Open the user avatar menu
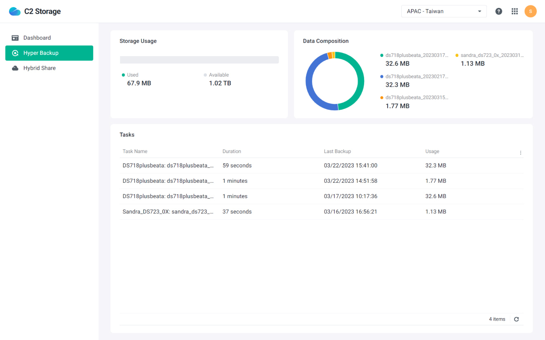The width and height of the screenshot is (545, 340). pos(531,11)
